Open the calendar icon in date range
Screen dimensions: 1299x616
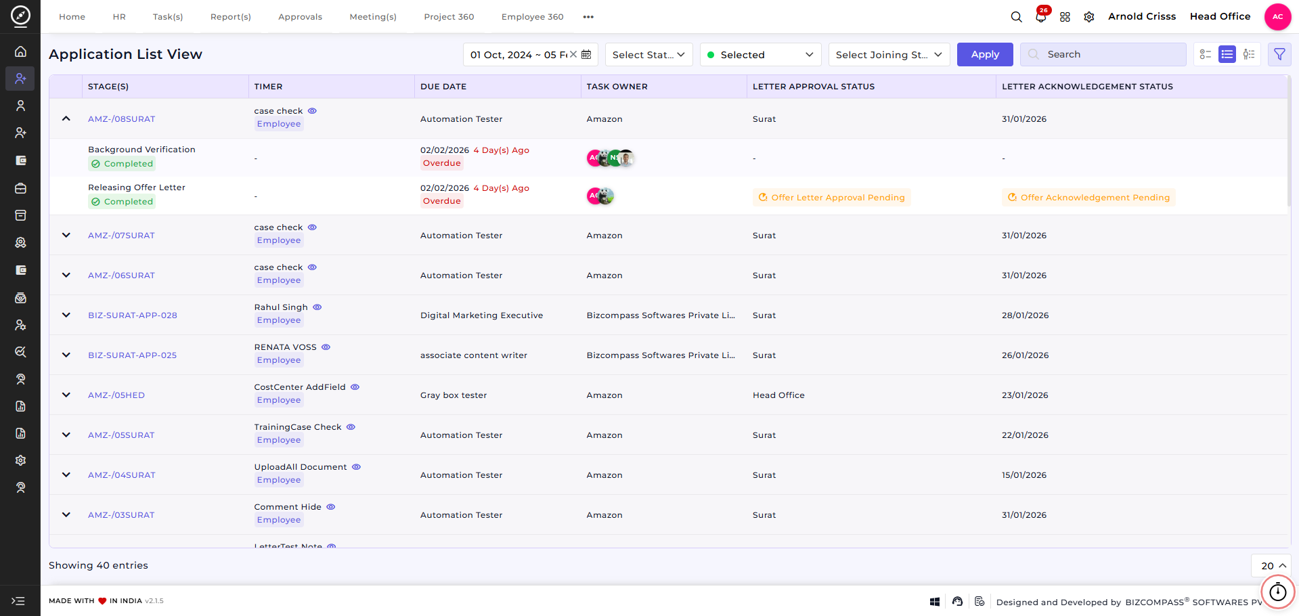(x=586, y=54)
